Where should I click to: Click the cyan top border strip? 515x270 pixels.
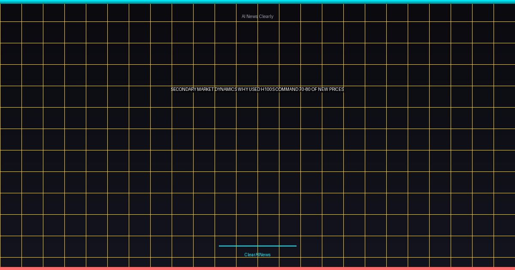[257, 1]
